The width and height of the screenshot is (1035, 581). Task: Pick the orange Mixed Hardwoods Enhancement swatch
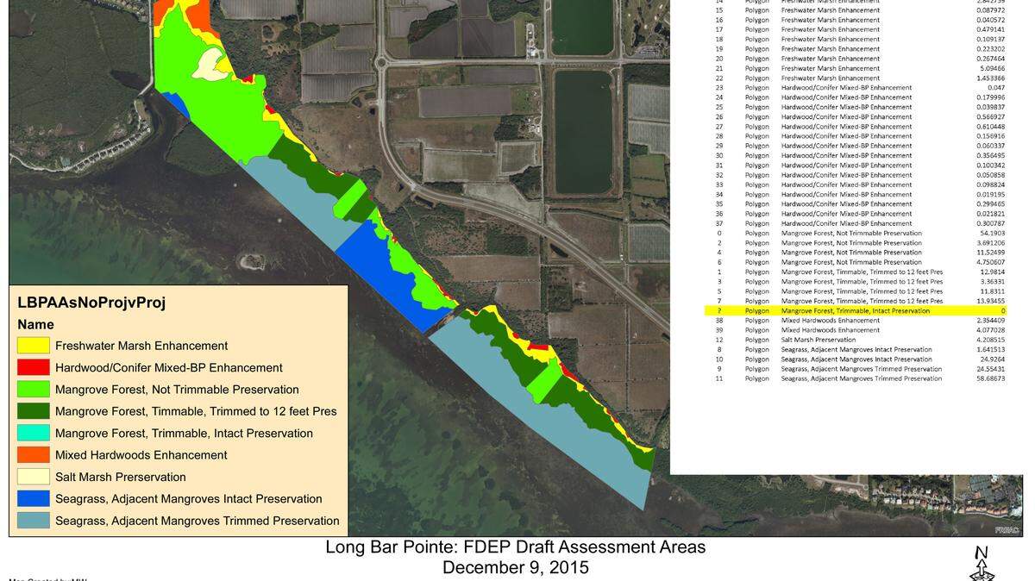click(x=33, y=455)
